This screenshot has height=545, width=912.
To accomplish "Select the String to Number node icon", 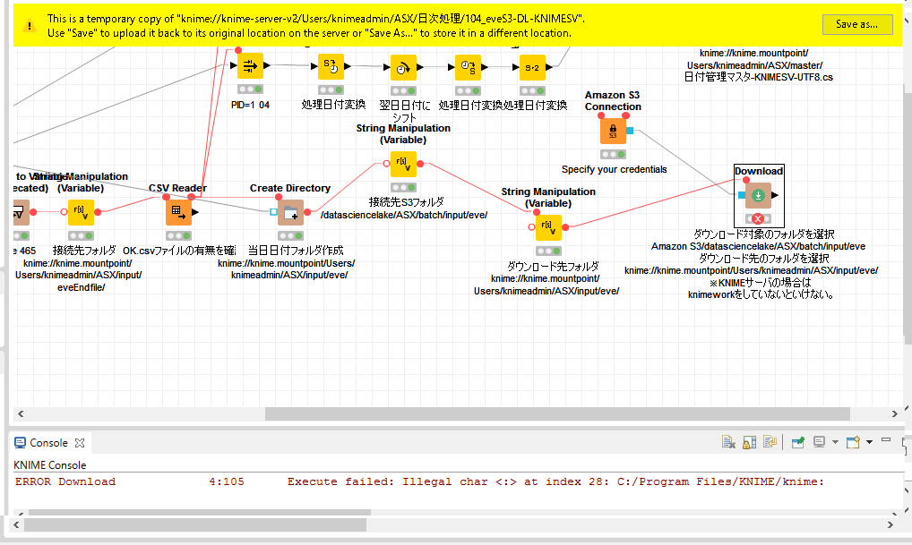I will click(532, 67).
